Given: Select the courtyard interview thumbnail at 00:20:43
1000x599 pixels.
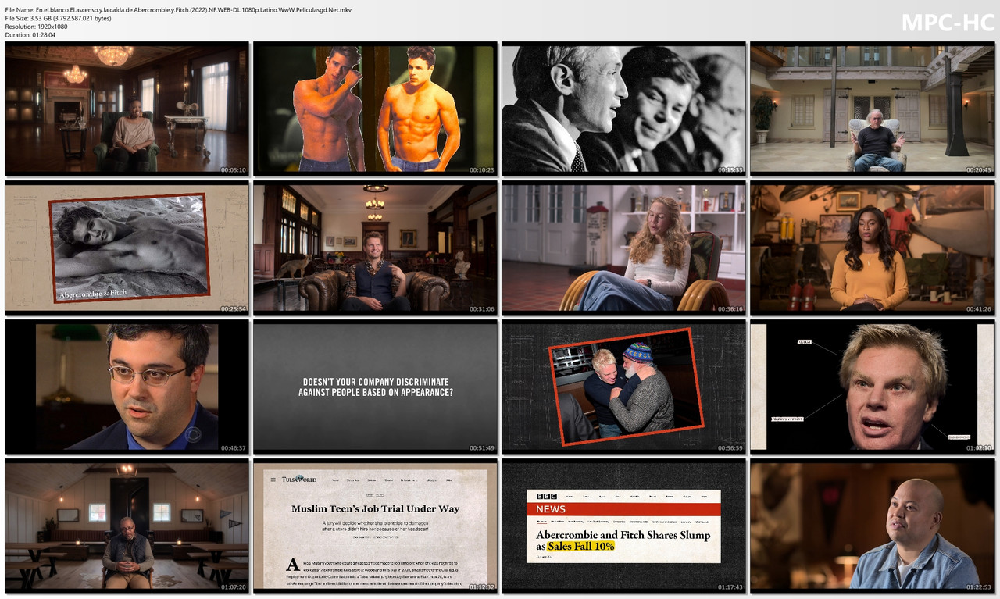Looking at the screenshot, I should coord(873,109).
